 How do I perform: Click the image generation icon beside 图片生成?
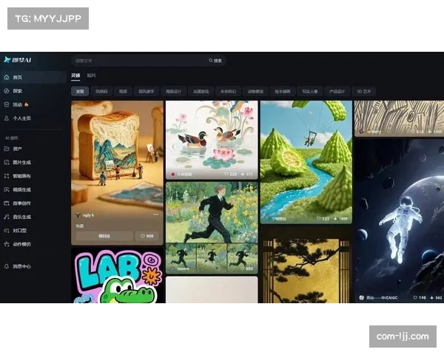[7, 162]
